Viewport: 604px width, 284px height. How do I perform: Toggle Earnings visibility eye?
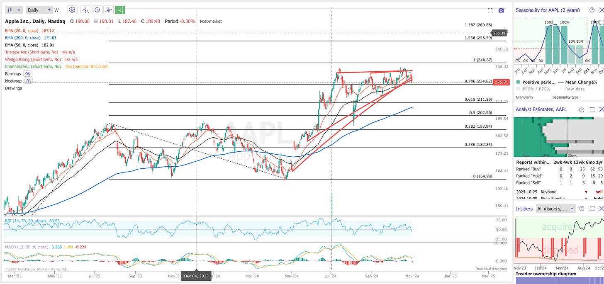(28, 74)
